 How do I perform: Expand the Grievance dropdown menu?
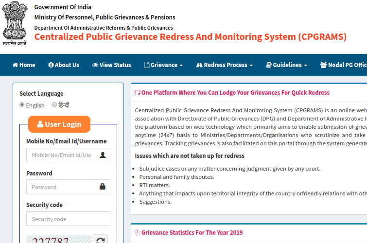pos(163,65)
